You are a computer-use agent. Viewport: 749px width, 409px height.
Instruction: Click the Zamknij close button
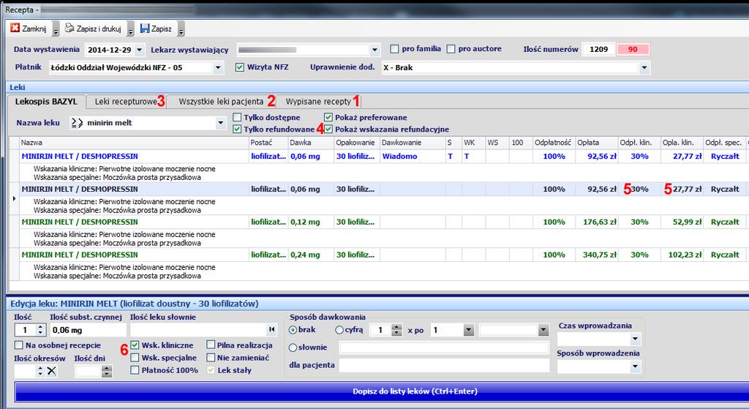[x=29, y=29]
